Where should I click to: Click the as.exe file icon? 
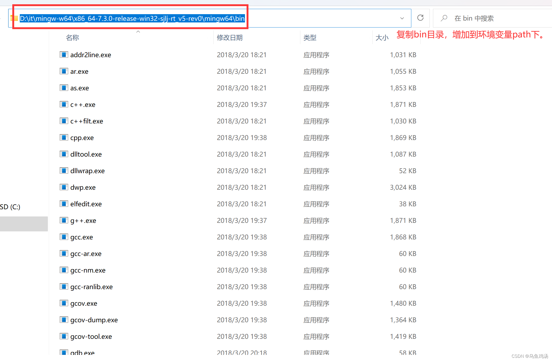[x=64, y=88]
